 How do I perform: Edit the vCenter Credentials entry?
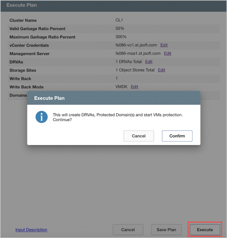(x=164, y=45)
